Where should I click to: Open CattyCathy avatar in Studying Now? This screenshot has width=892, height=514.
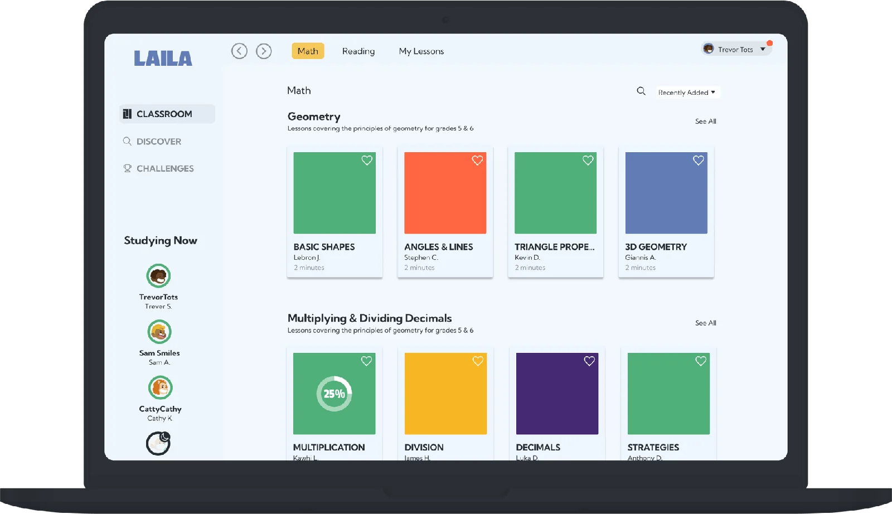click(161, 387)
